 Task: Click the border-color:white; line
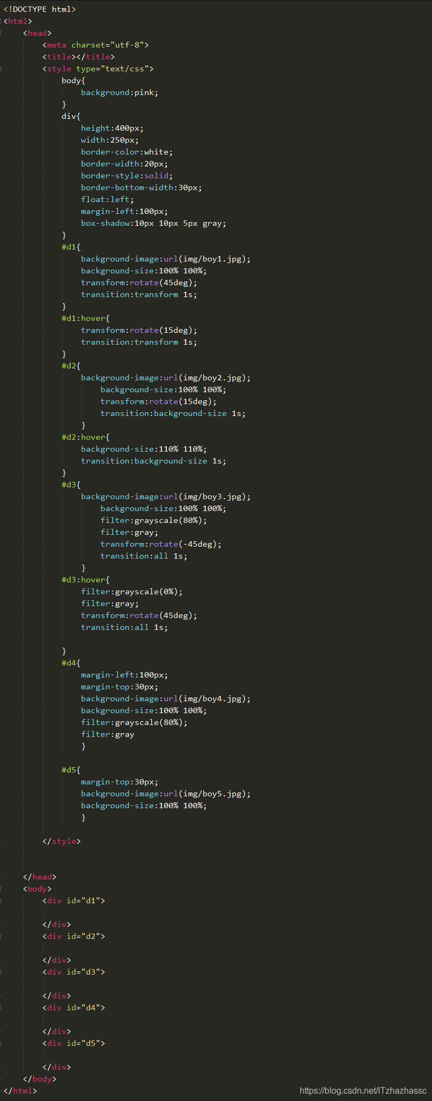[127, 152]
